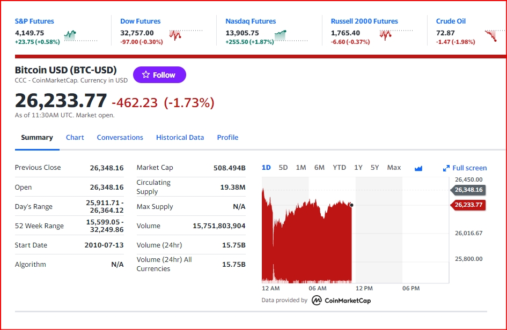The width and height of the screenshot is (507, 330).
Task: Click the large 26,233.77 Bitcoin price
Action: pyautogui.click(x=61, y=100)
